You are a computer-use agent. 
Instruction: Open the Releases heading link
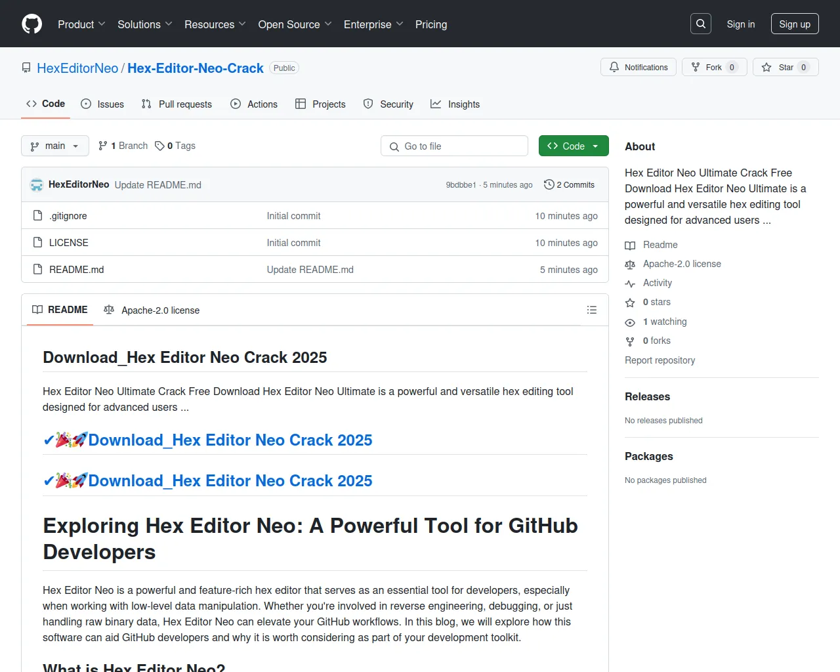point(647,396)
